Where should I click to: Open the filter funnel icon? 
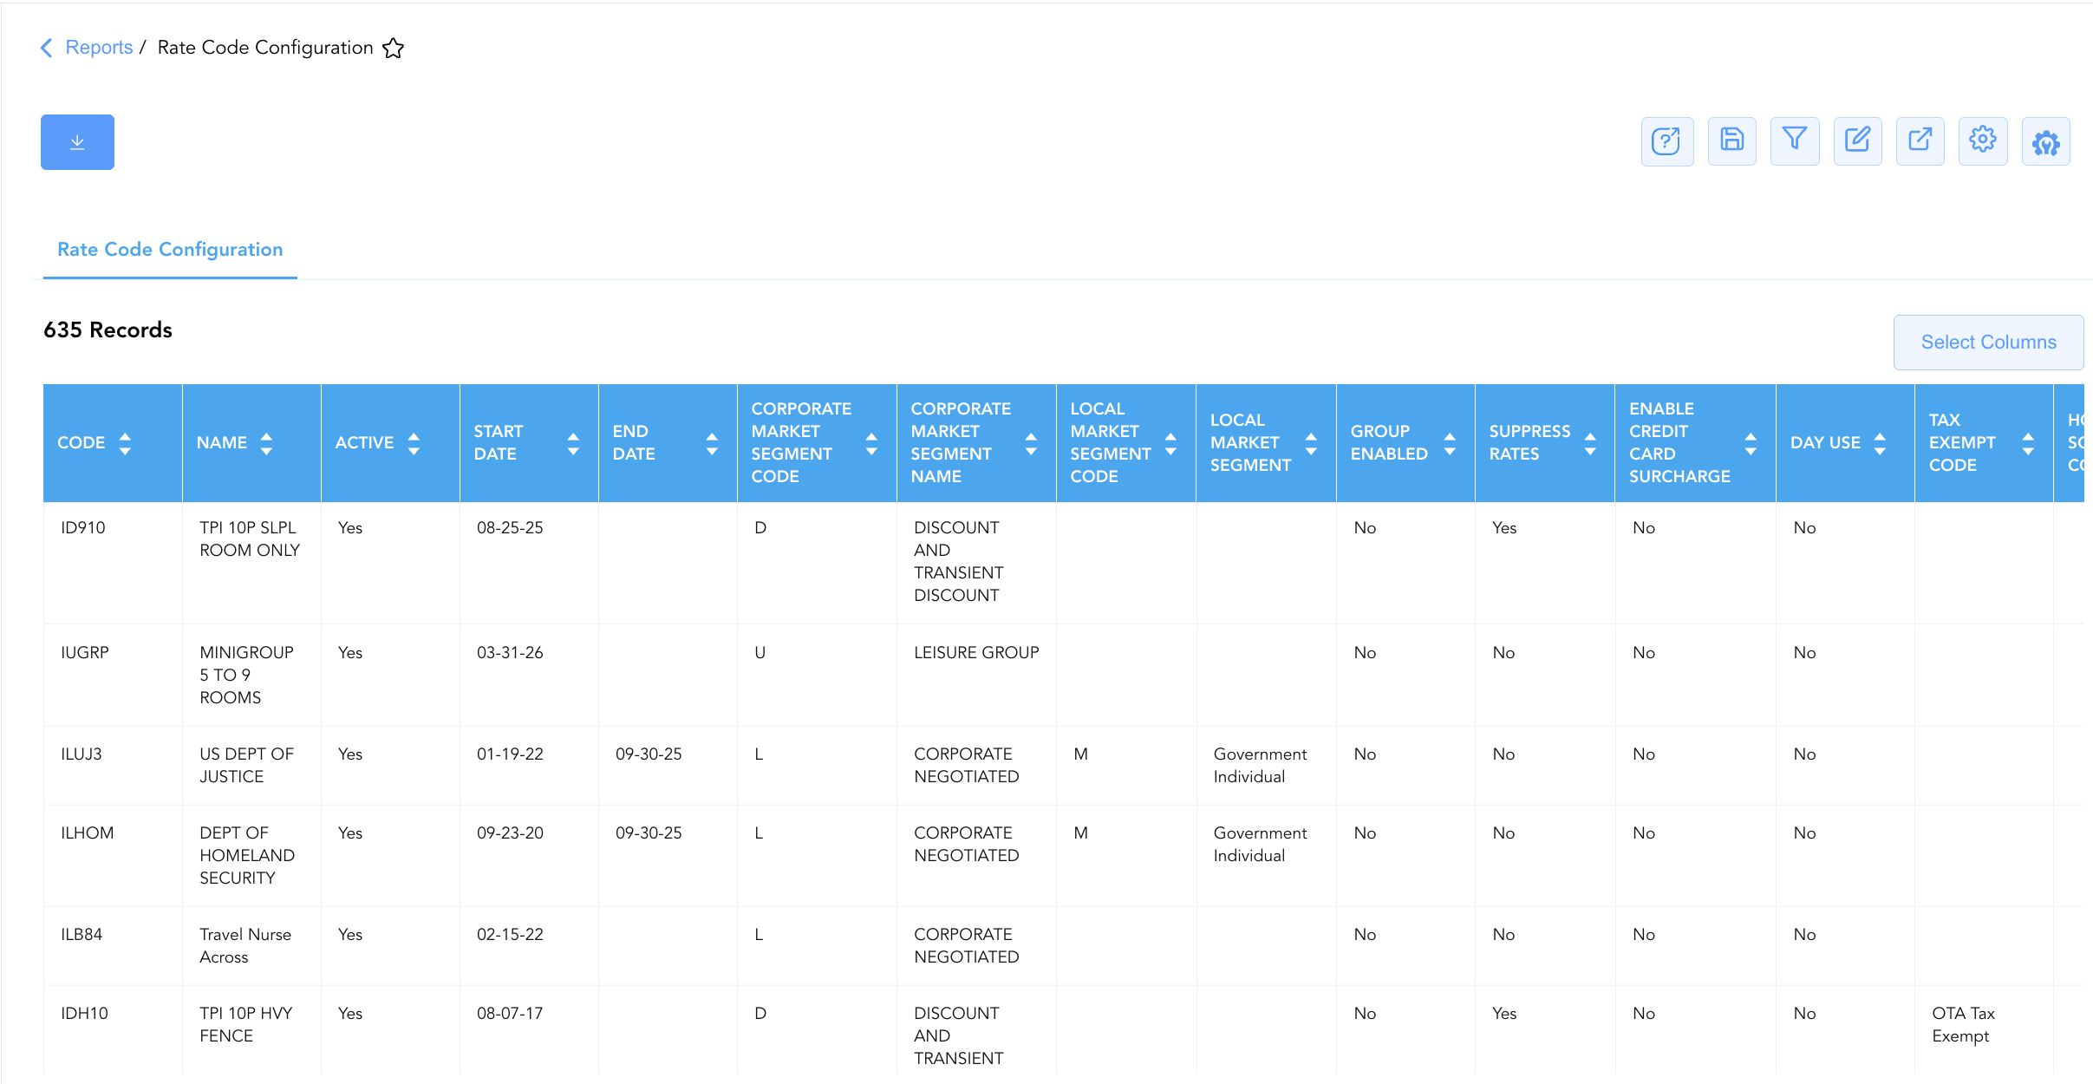click(x=1795, y=141)
